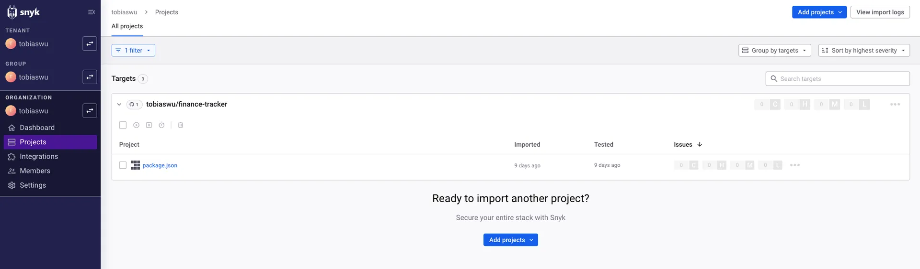Open the finance-tracker target options ellipsis
920x269 pixels.
click(895, 104)
